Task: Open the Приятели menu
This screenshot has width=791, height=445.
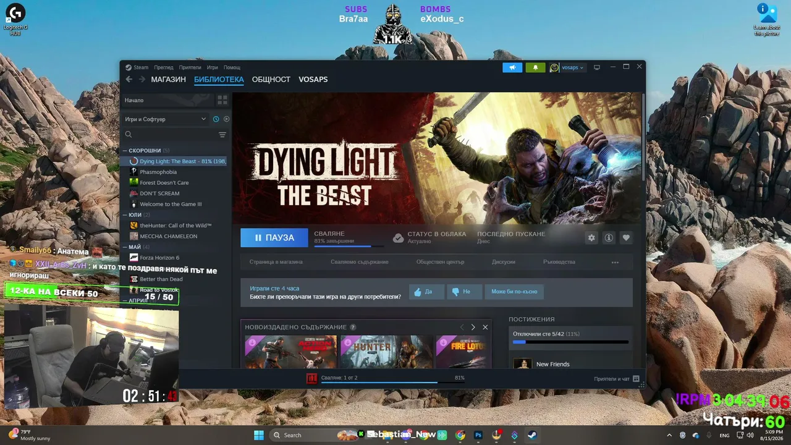Action: point(190,67)
